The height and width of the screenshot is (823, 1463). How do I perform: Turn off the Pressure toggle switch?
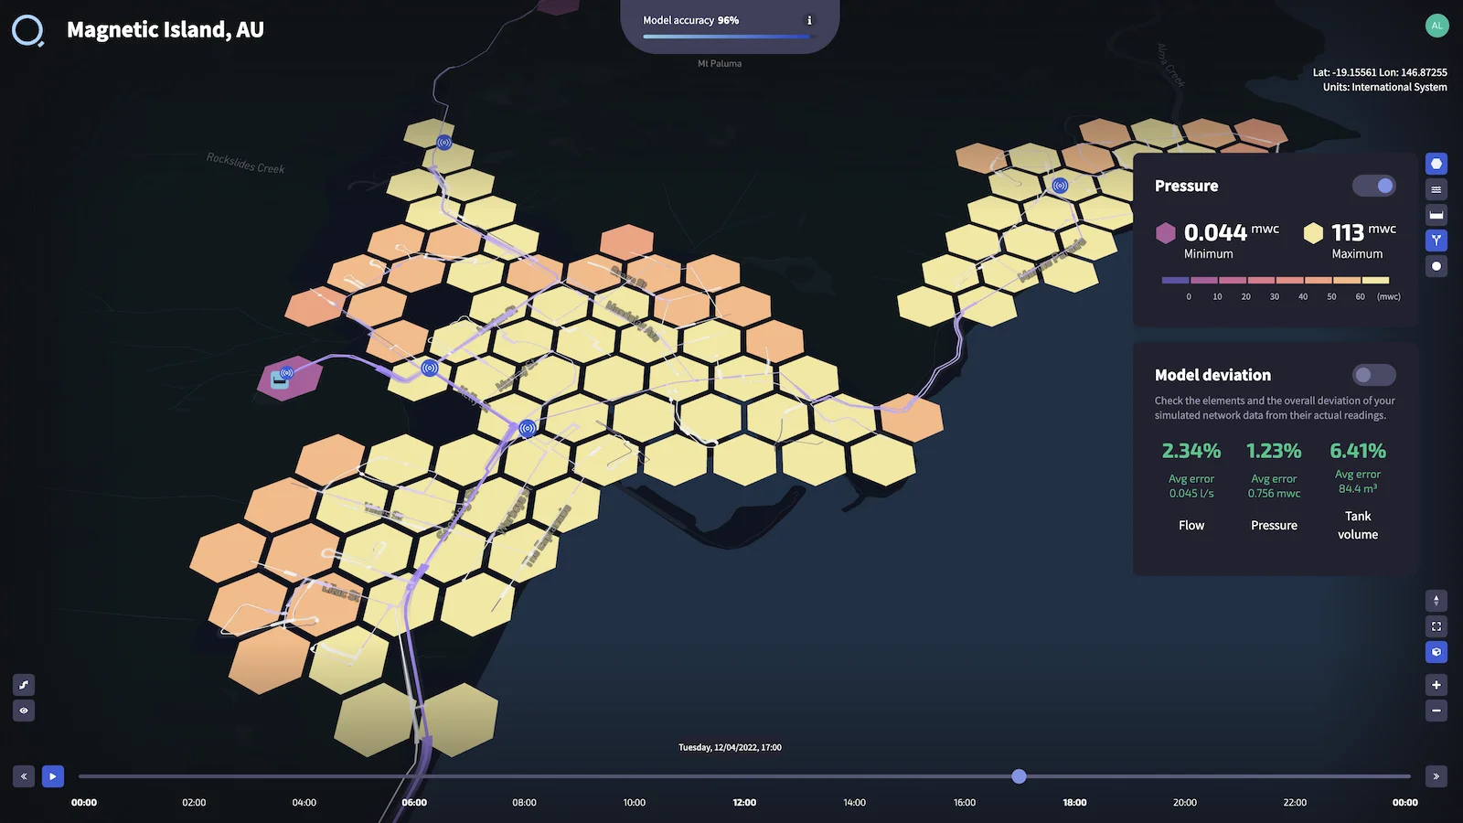click(x=1374, y=186)
